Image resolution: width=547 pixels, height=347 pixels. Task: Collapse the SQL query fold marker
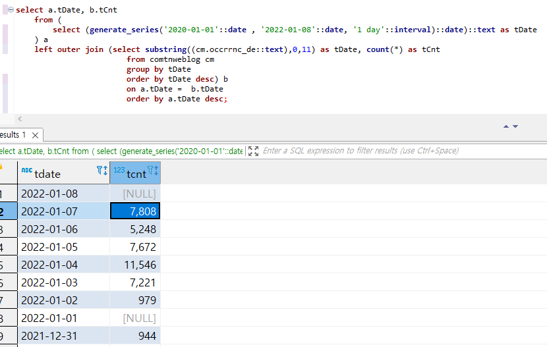point(11,10)
